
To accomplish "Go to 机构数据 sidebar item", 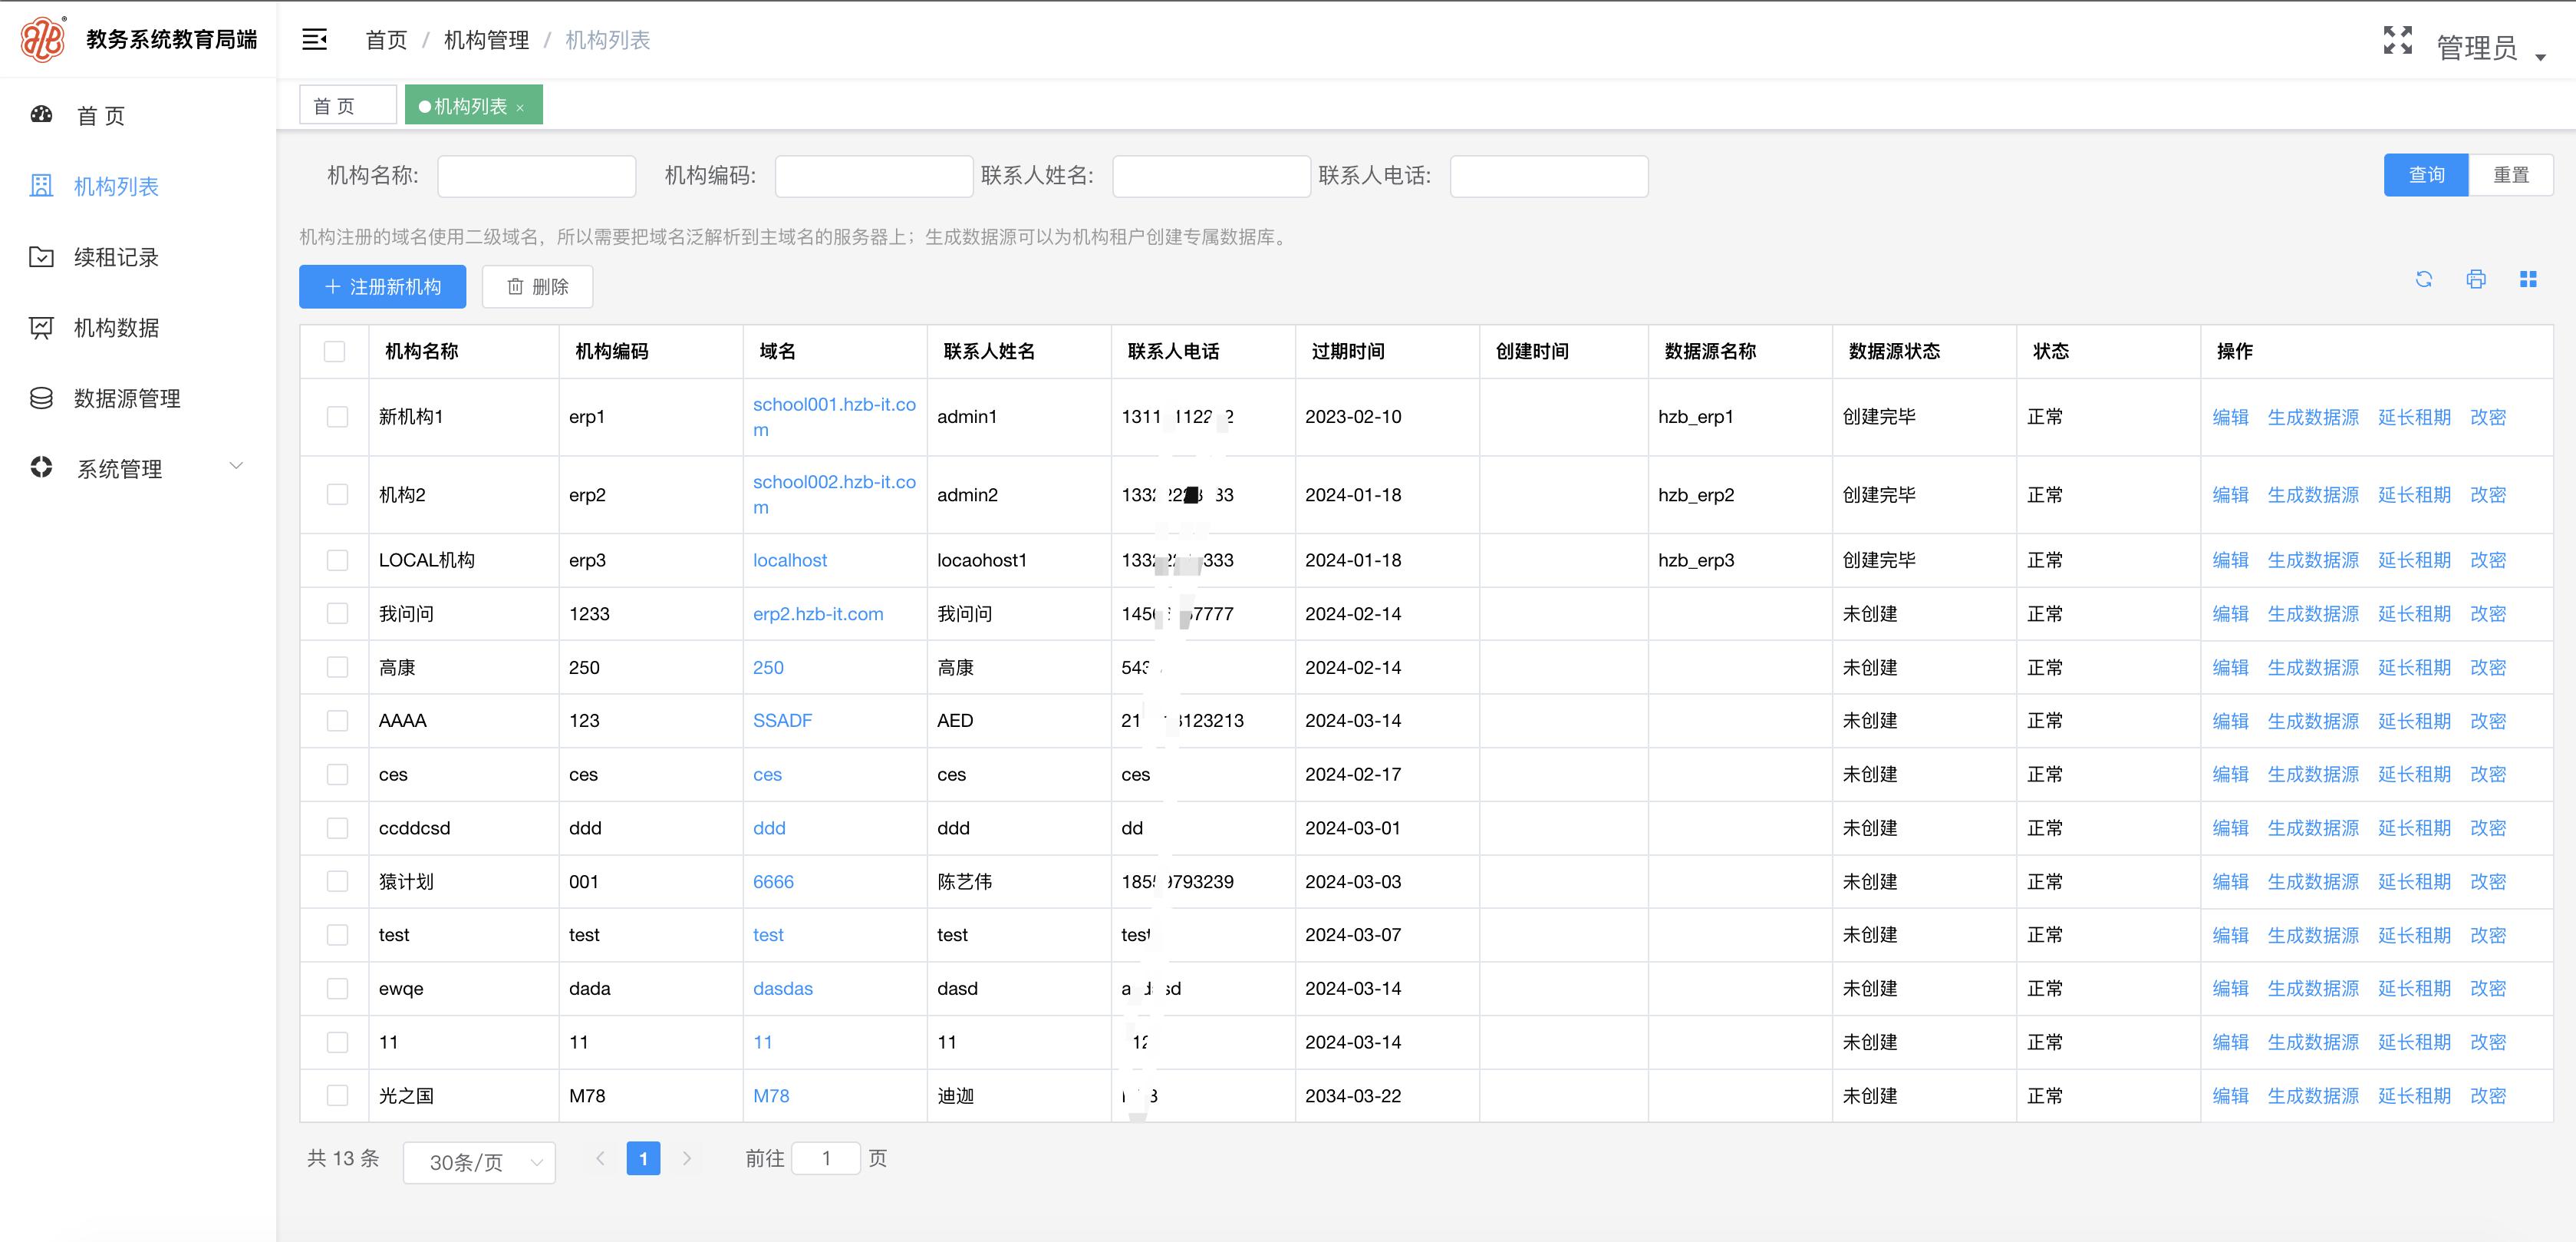I will point(116,329).
